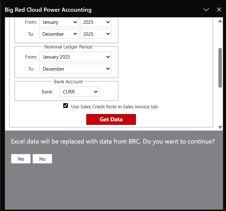The width and height of the screenshot is (226, 211).
Task: Close the Big Red Cloud pane
Action: pyautogui.click(x=219, y=10)
